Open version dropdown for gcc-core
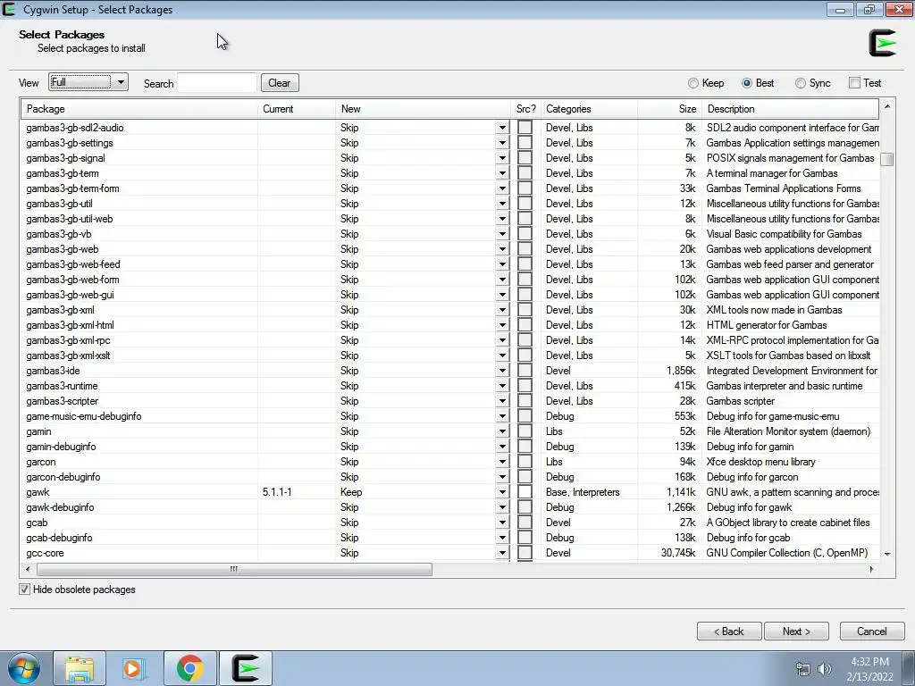Screen dimensions: 915x686 click(x=502, y=552)
